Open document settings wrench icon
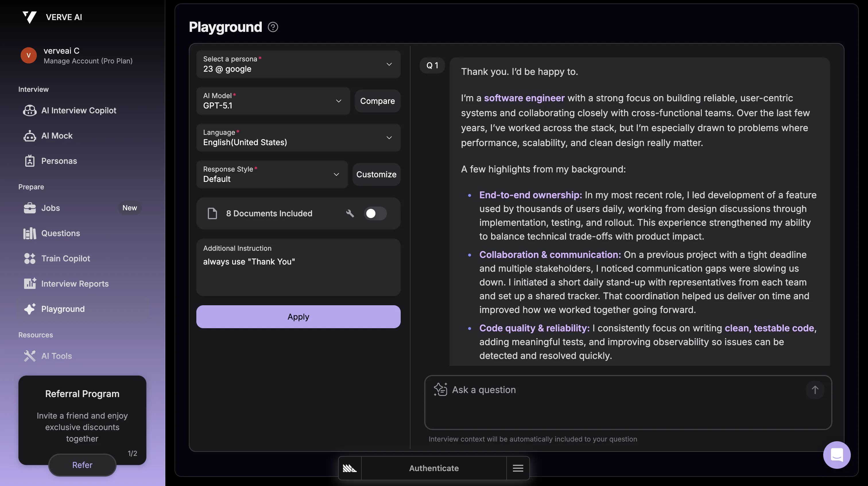The image size is (868, 486). (x=350, y=213)
